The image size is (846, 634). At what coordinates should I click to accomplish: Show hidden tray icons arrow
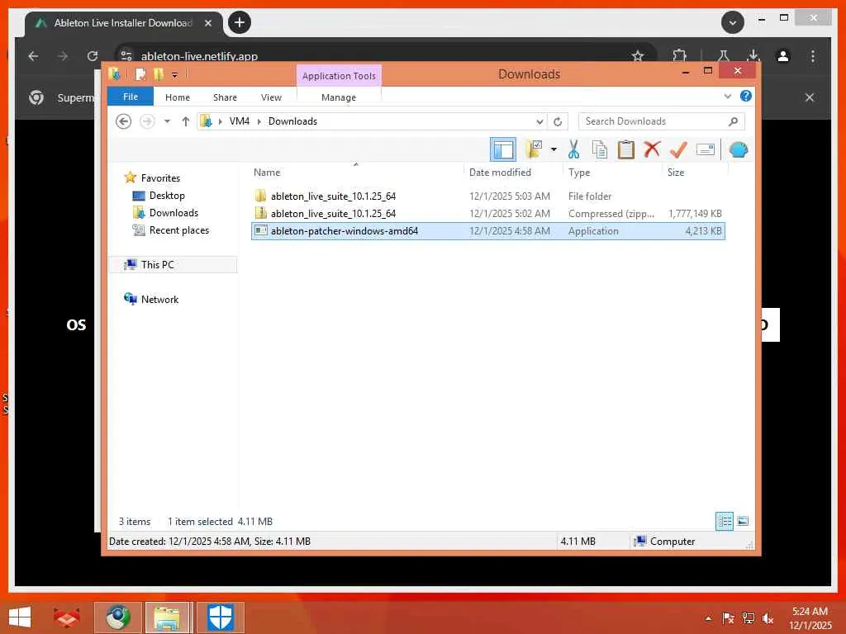(708, 618)
